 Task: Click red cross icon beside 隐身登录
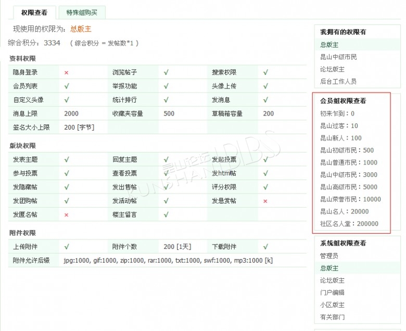pyautogui.click(x=66, y=73)
